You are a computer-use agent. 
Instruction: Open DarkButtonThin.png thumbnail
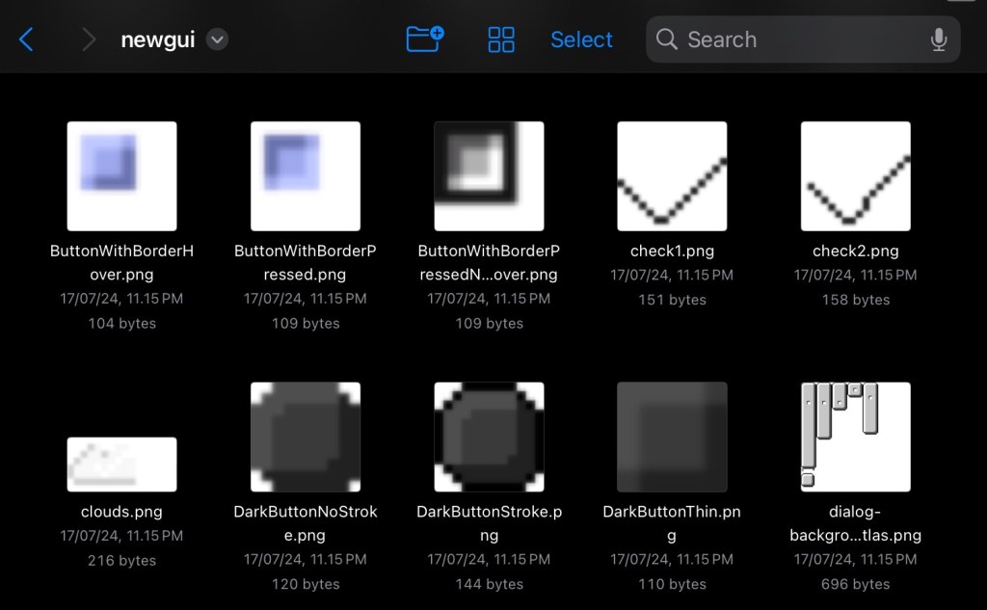[x=672, y=437]
